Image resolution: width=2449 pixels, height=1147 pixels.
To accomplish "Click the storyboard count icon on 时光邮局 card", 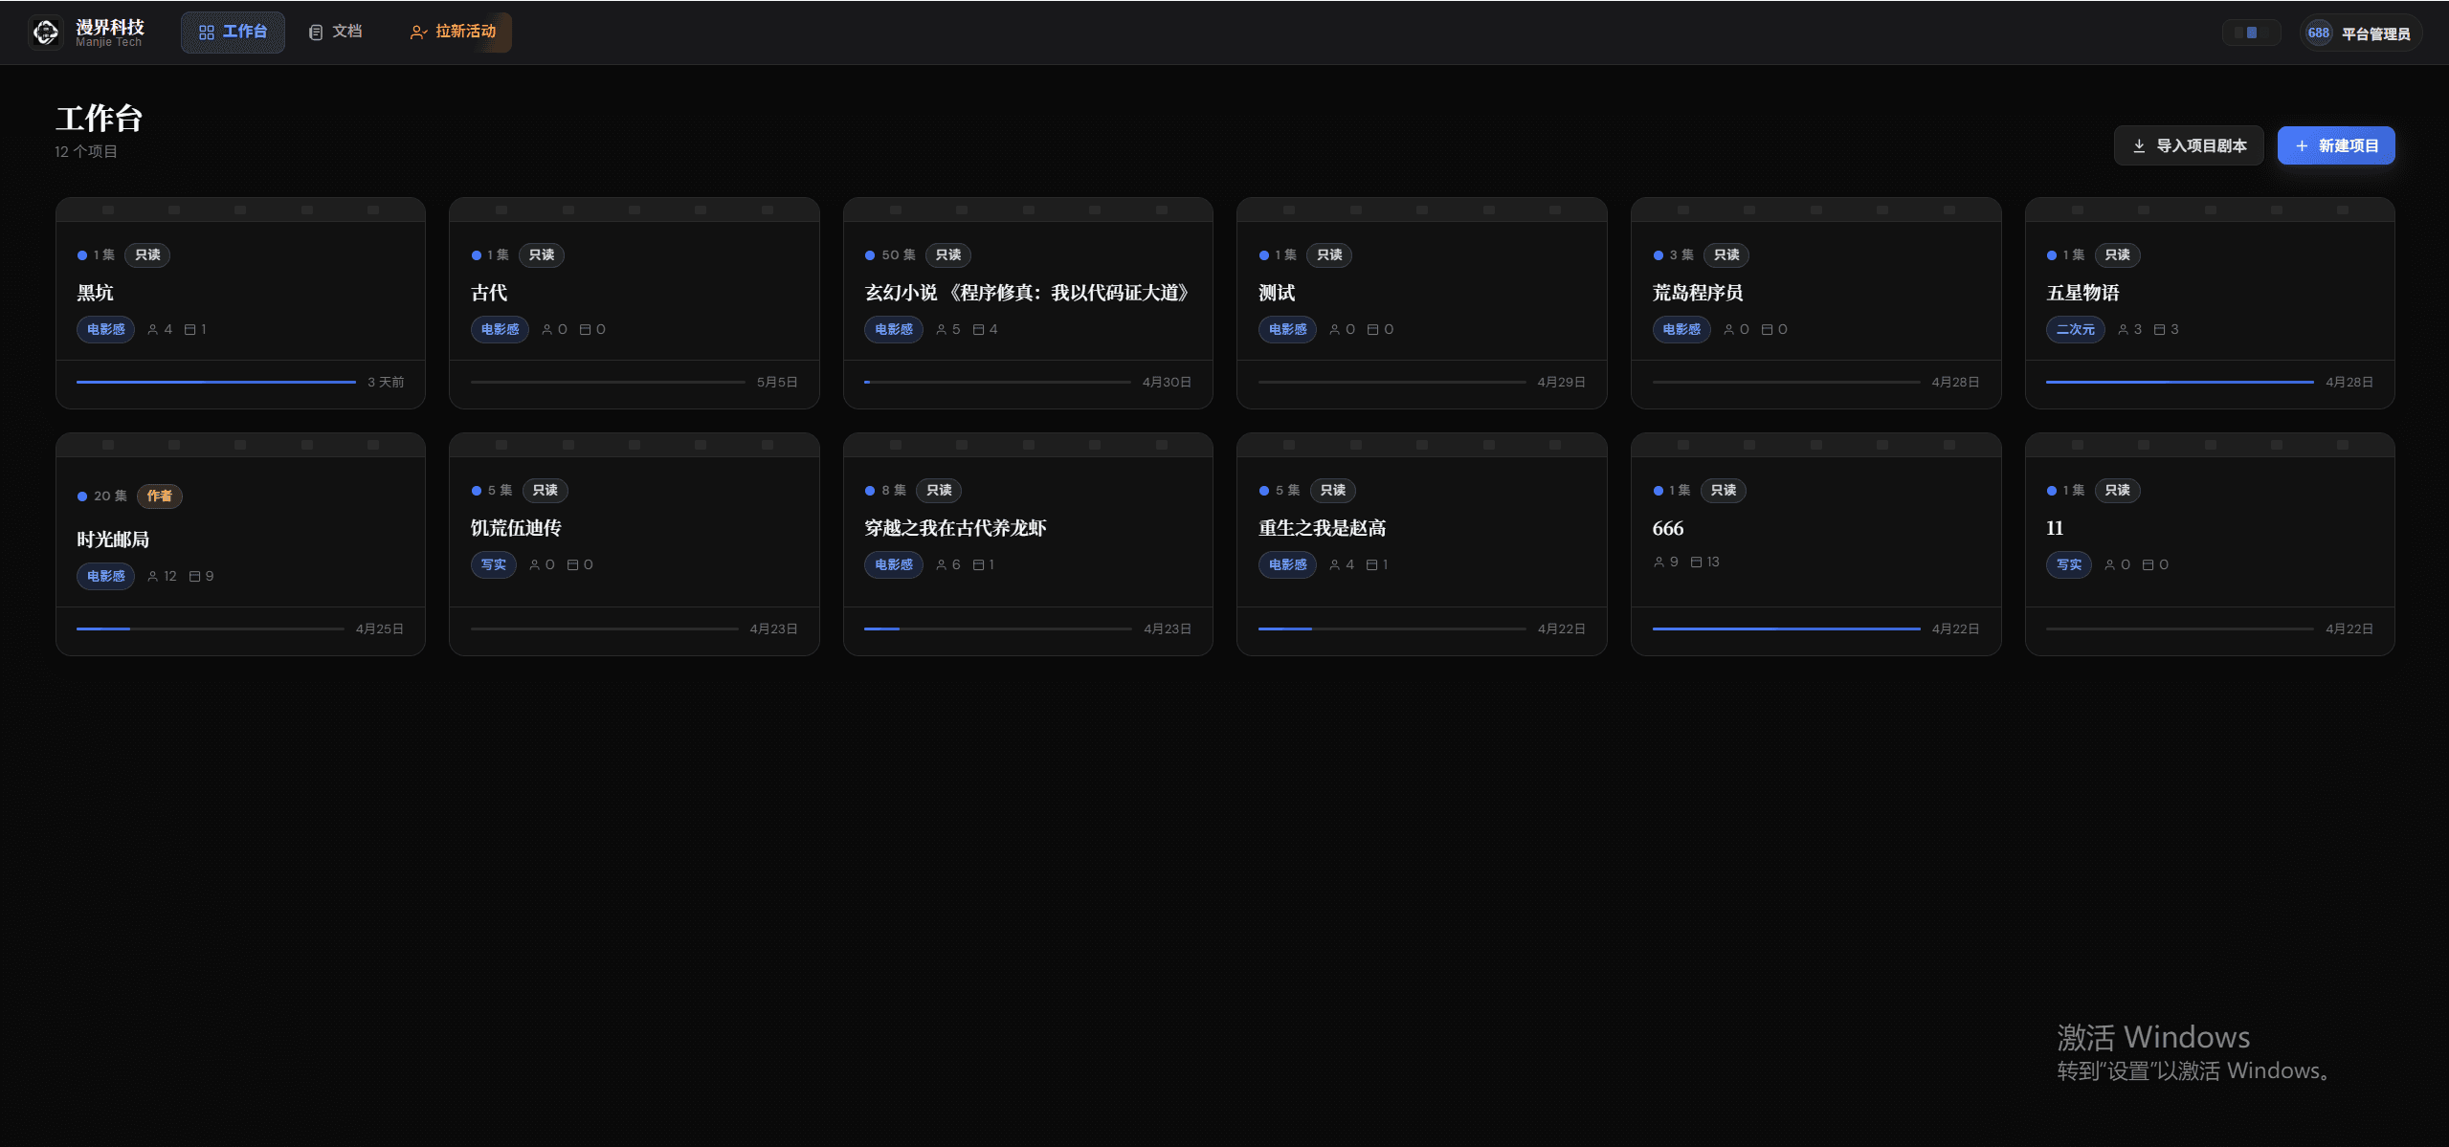I will coord(194,577).
